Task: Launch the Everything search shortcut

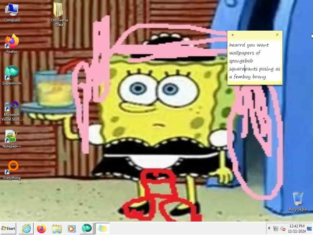Action: click(12, 170)
